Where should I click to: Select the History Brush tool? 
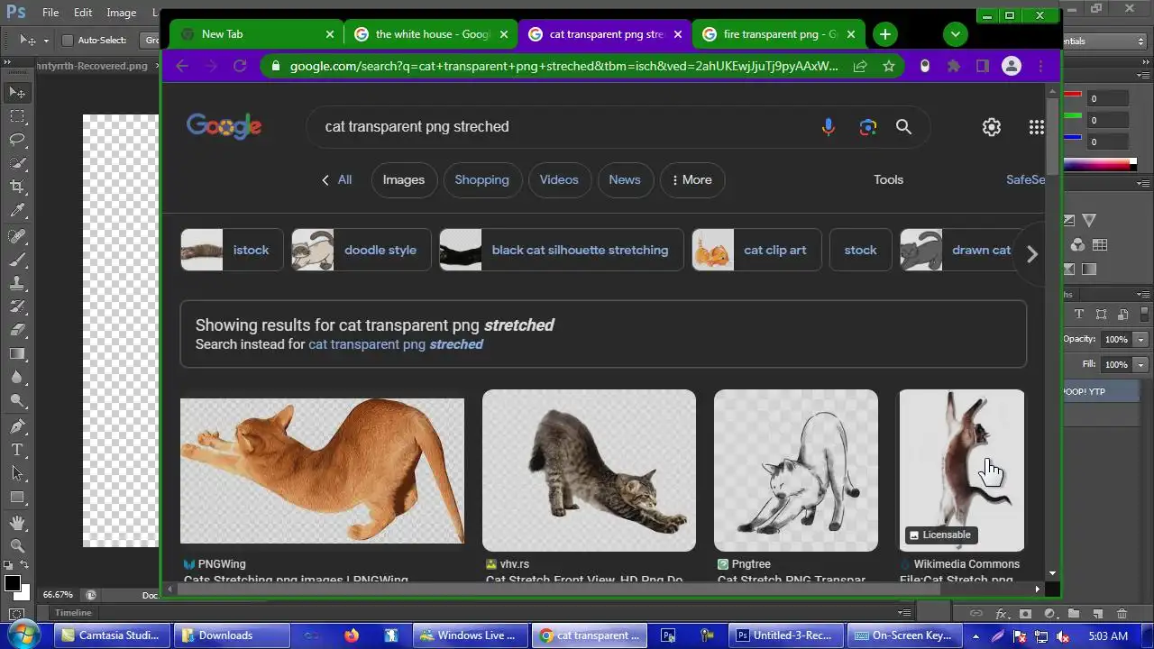(17, 306)
